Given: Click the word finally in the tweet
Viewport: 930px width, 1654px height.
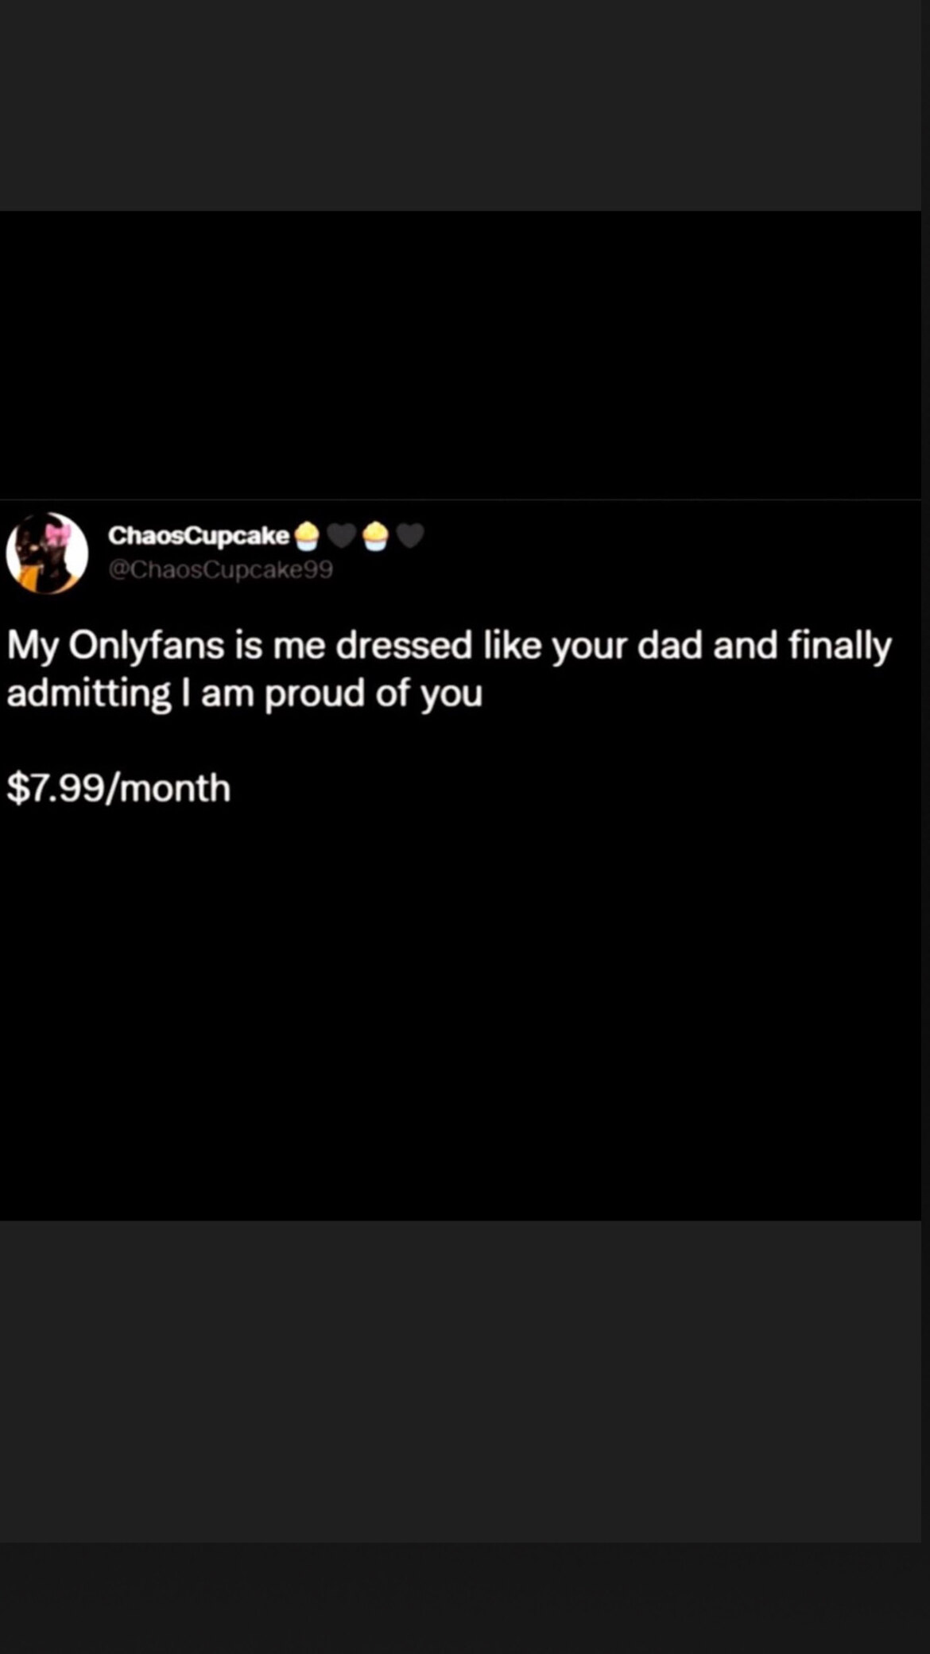Looking at the screenshot, I should [x=839, y=646].
